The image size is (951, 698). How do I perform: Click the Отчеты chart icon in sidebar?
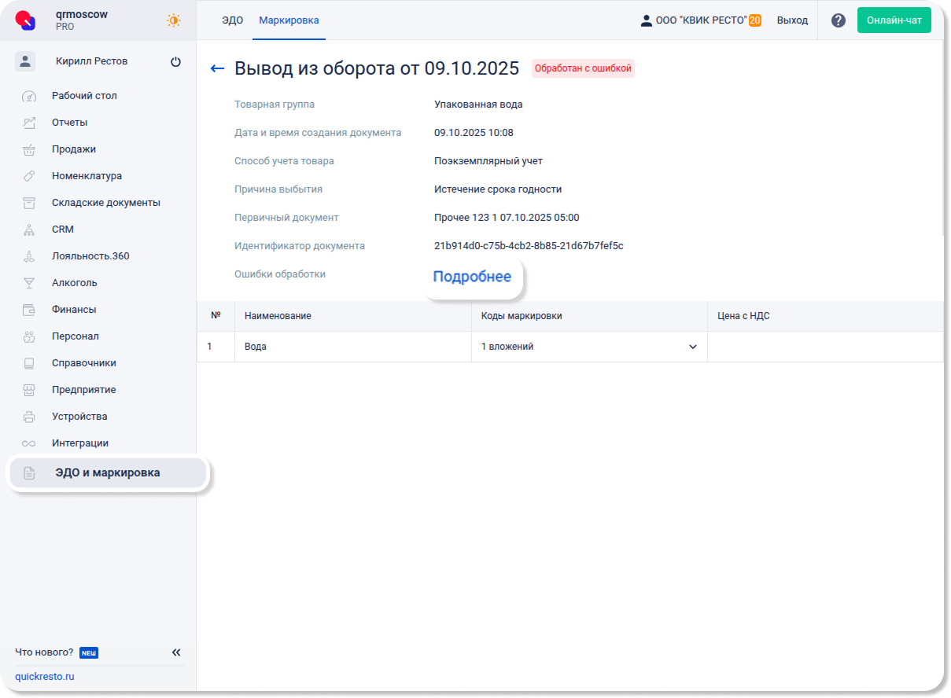click(29, 123)
